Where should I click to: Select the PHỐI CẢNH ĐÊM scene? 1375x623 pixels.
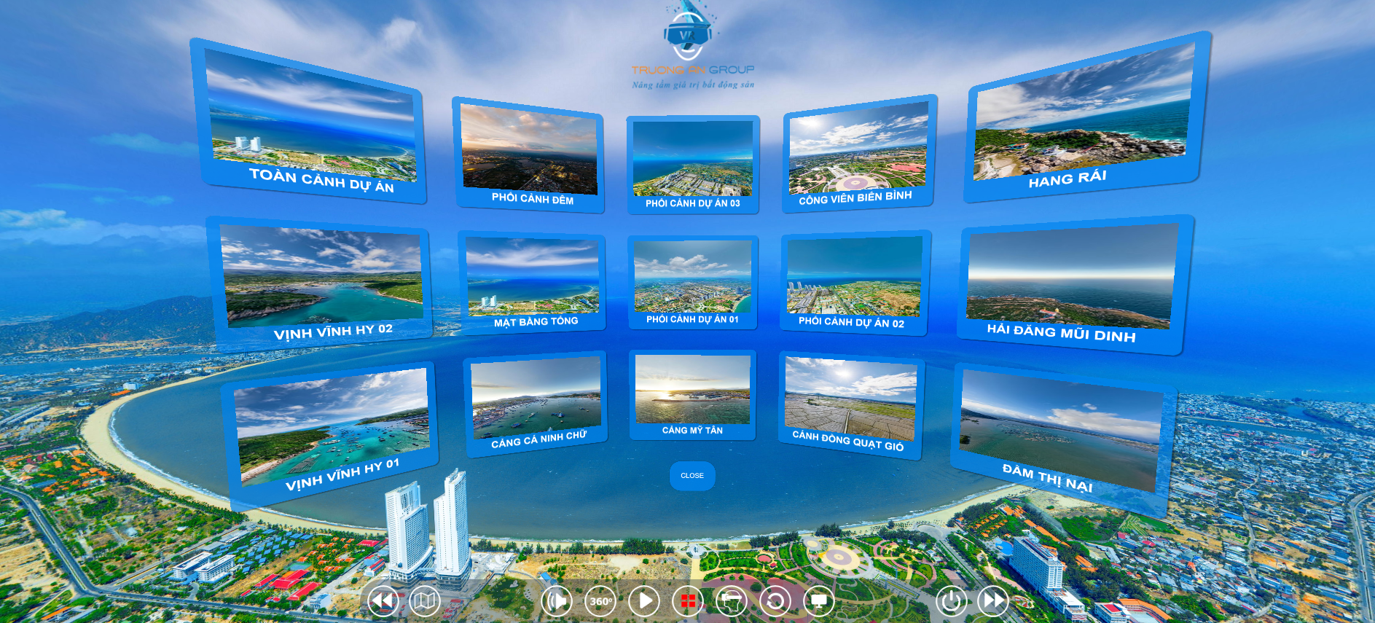point(530,154)
